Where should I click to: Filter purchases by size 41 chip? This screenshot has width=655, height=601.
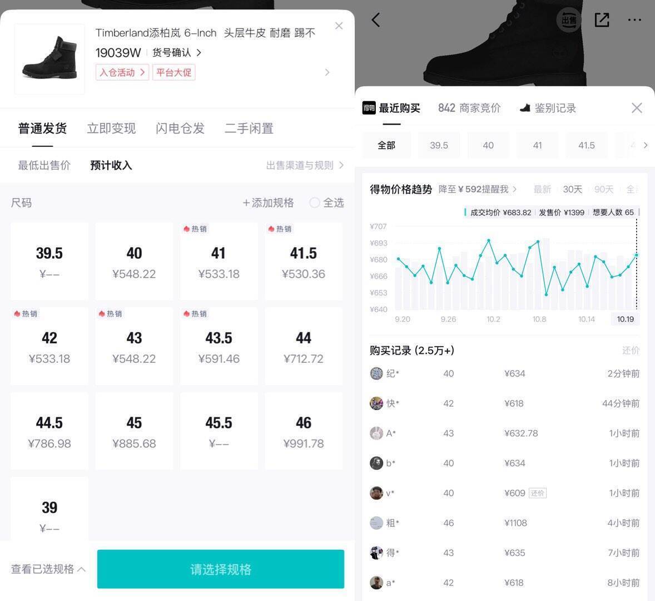point(538,145)
